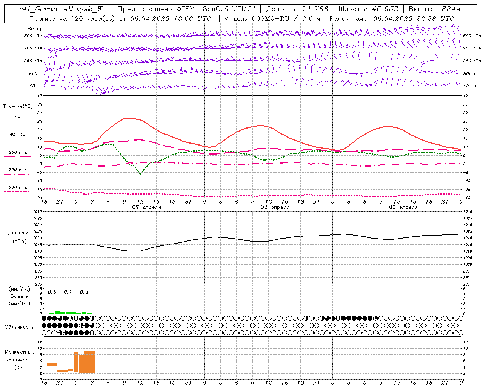
Task: Click the Модель COSMO-RU / 6.6км label
Action: pos(272,18)
